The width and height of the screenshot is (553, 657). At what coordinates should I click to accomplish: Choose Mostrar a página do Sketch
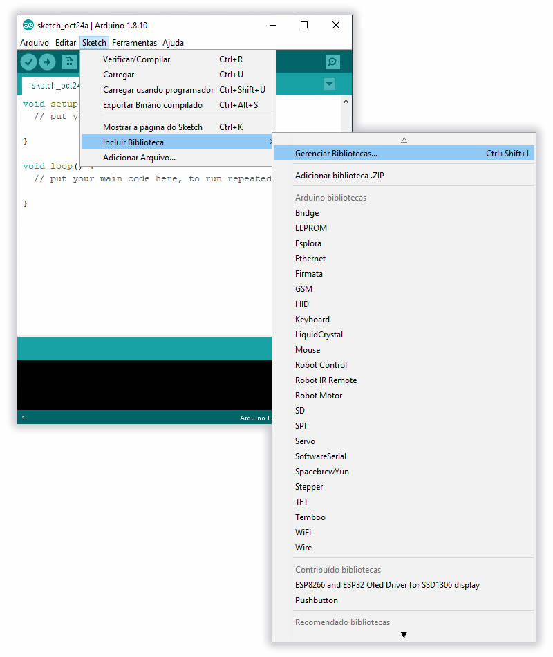(x=178, y=127)
